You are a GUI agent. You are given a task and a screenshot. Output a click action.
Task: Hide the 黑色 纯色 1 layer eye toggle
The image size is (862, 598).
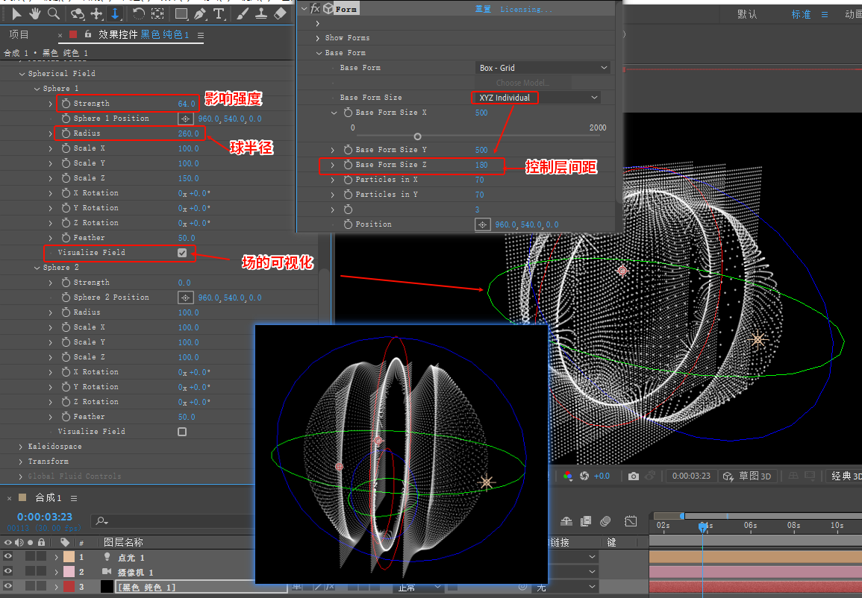pyautogui.click(x=7, y=587)
